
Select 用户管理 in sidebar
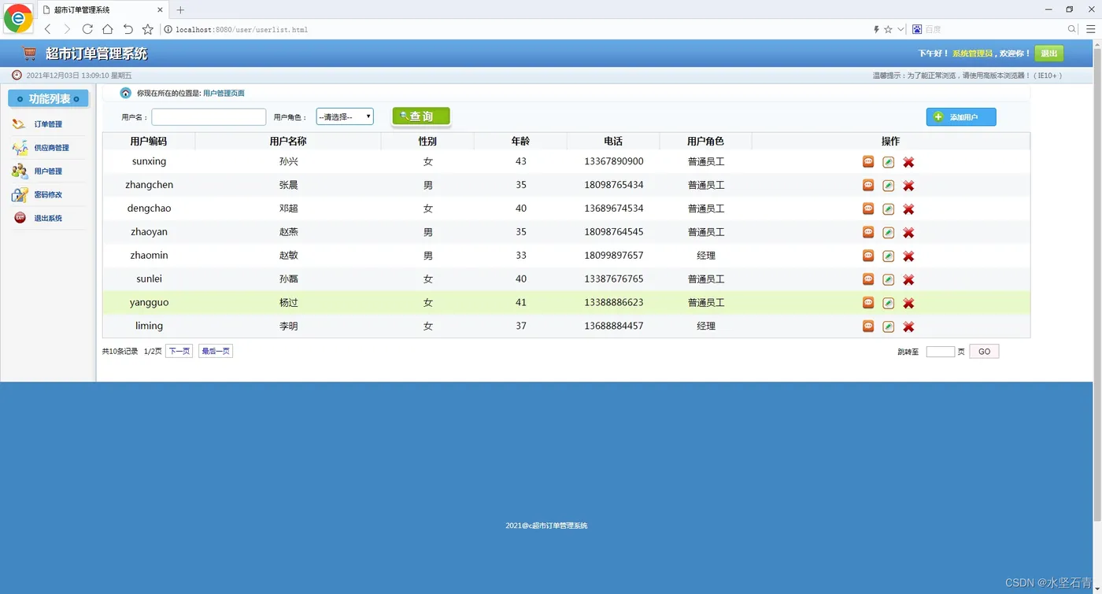pyautogui.click(x=48, y=172)
